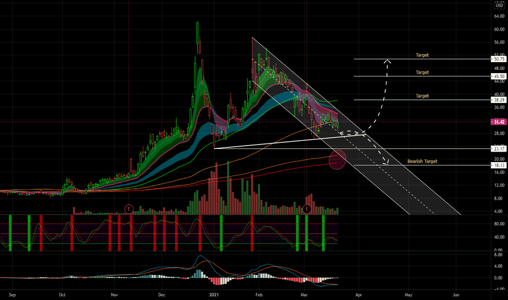Click 40.00 on the main price scale

click(499, 94)
